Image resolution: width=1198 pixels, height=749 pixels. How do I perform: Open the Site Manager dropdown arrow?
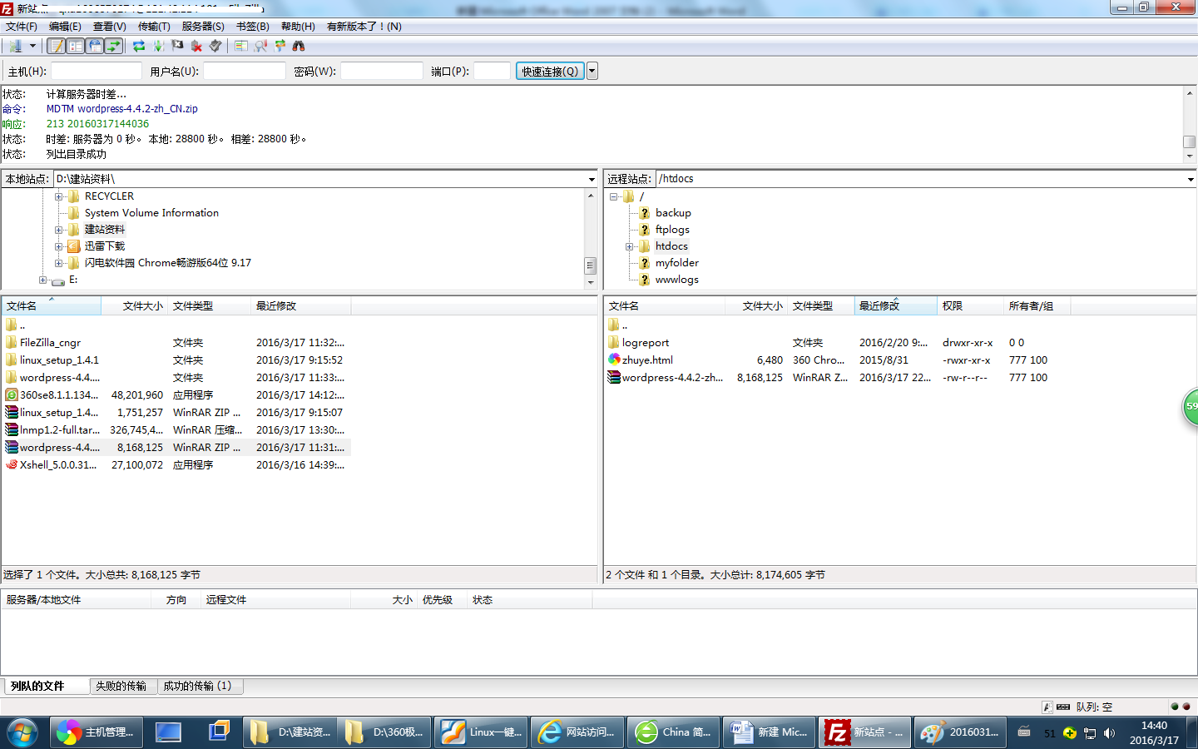coord(32,46)
